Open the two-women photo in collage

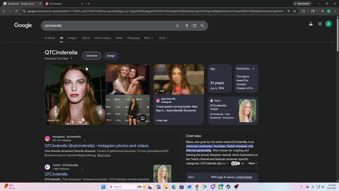point(128,79)
